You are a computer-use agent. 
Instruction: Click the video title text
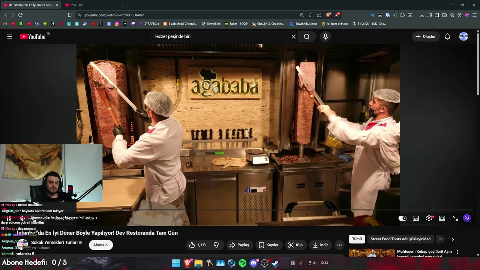click(97, 233)
